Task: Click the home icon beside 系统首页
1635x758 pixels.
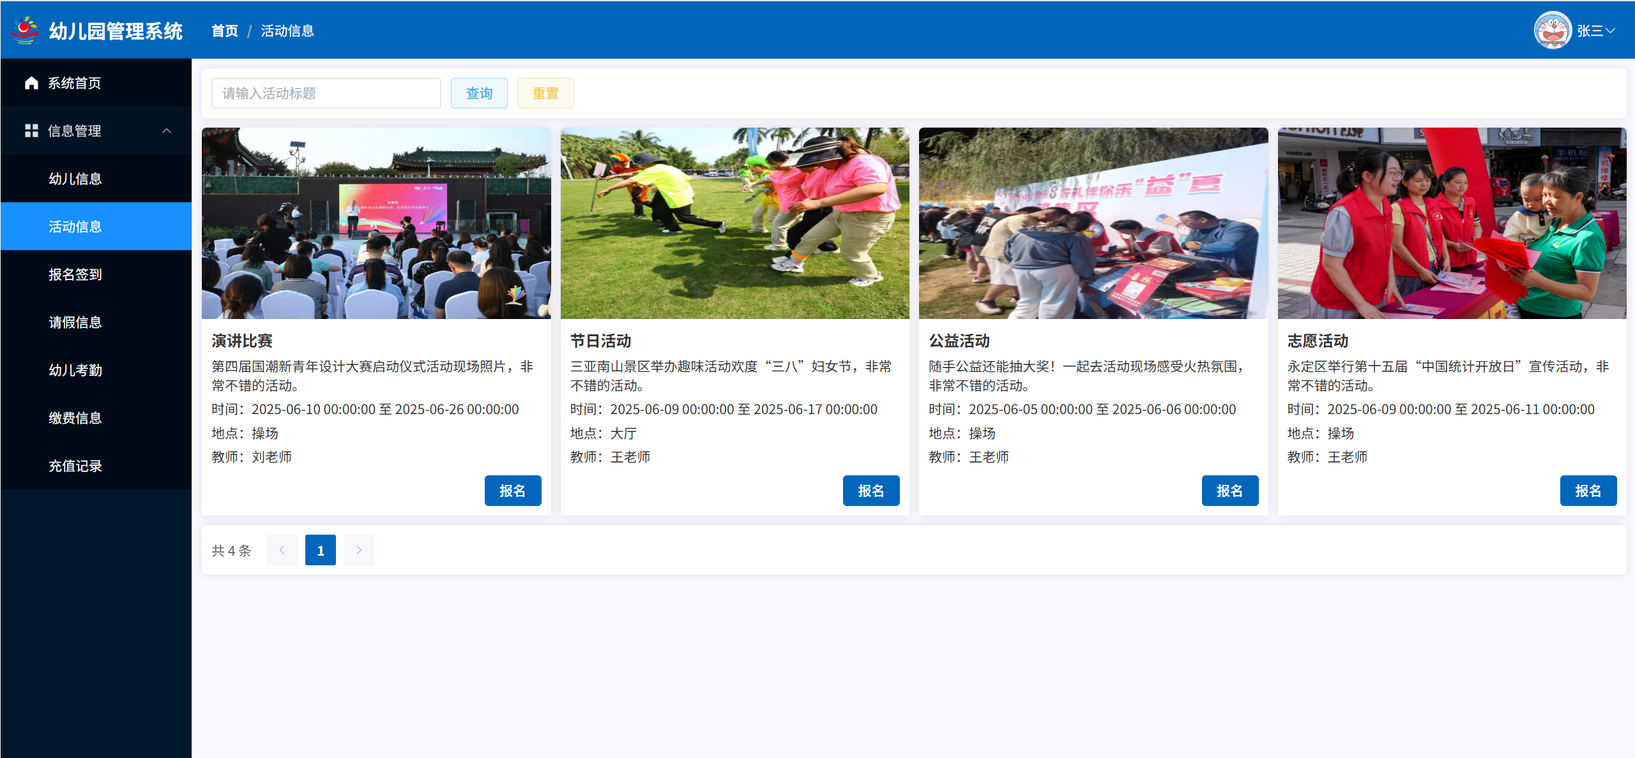Action: click(31, 83)
